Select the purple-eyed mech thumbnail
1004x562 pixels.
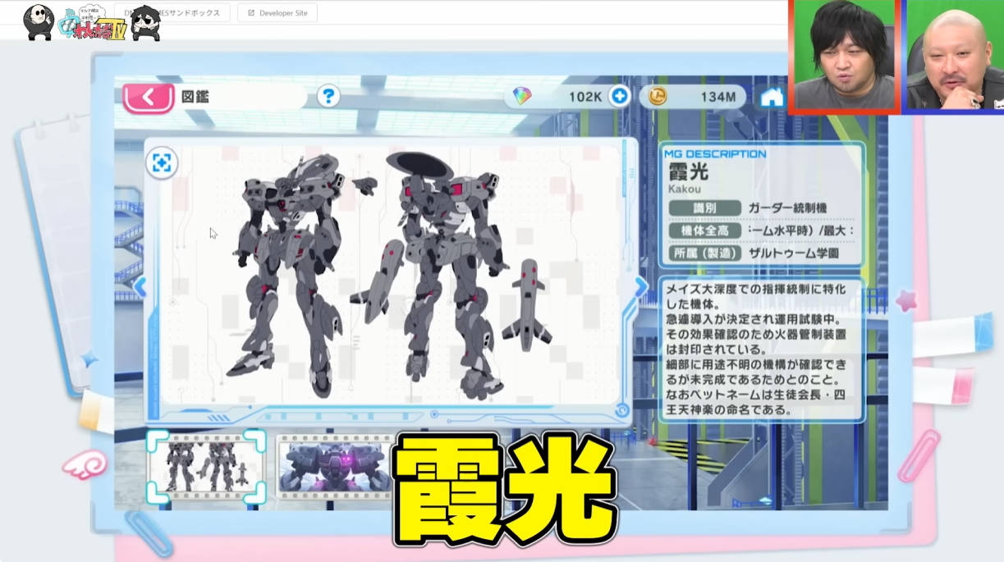click(335, 466)
